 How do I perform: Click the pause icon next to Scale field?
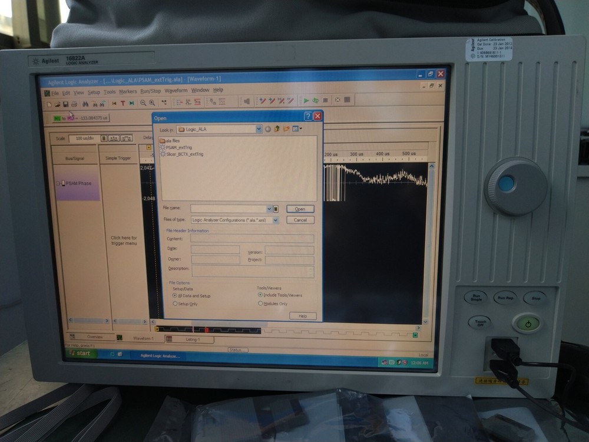tap(104, 138)
